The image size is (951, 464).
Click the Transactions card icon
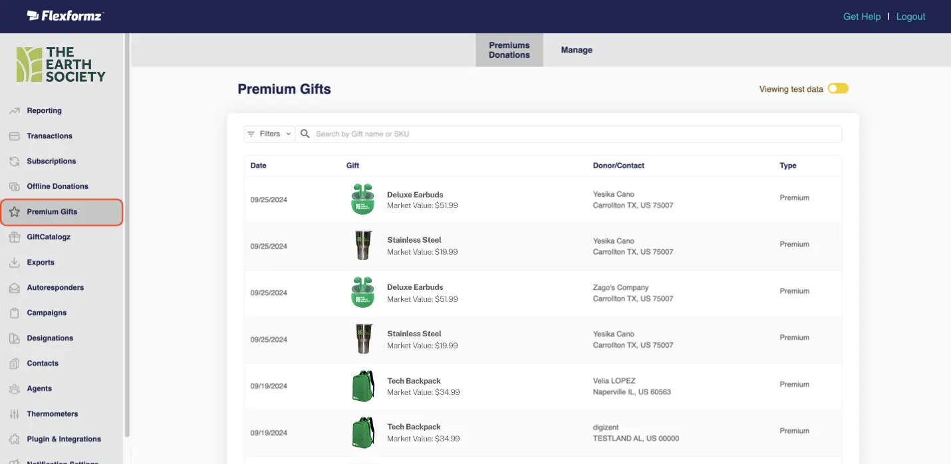15,136
